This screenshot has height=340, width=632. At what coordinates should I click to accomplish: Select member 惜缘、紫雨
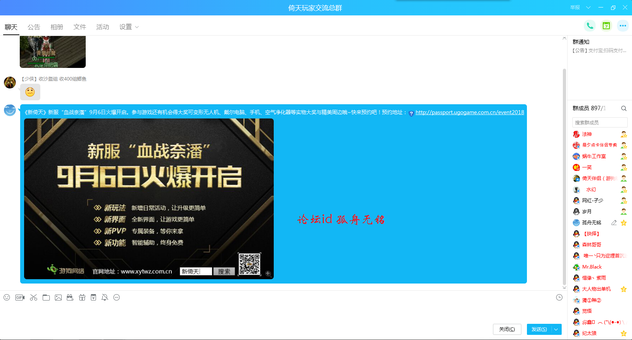pos(594,278)
